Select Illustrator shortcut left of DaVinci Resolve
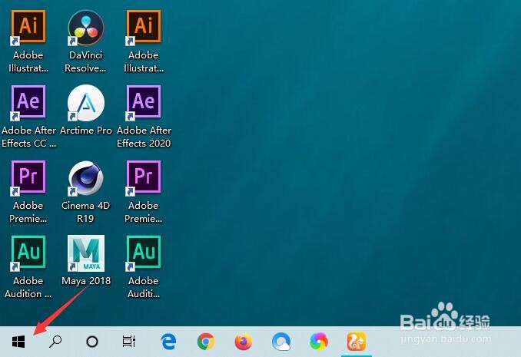Screen dimensions: 521x357 [x=28, y=41]
